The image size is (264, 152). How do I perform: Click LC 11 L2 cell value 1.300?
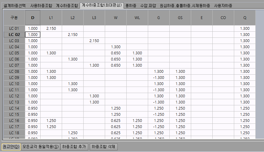pos(73,90)
